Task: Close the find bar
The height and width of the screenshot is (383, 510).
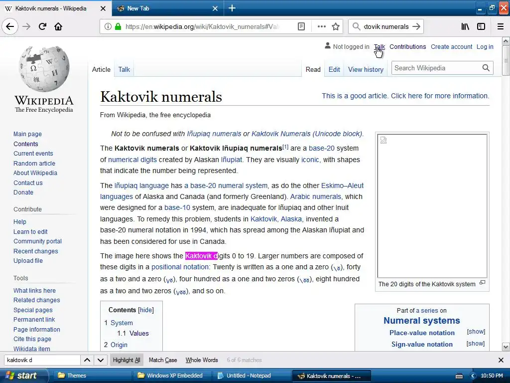Action: (x=501, y=360)
